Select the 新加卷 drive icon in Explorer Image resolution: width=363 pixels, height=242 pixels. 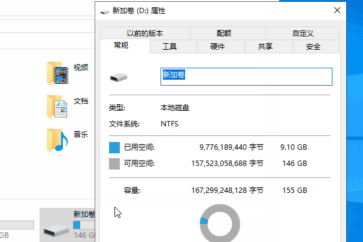click(x=56, y=231)
